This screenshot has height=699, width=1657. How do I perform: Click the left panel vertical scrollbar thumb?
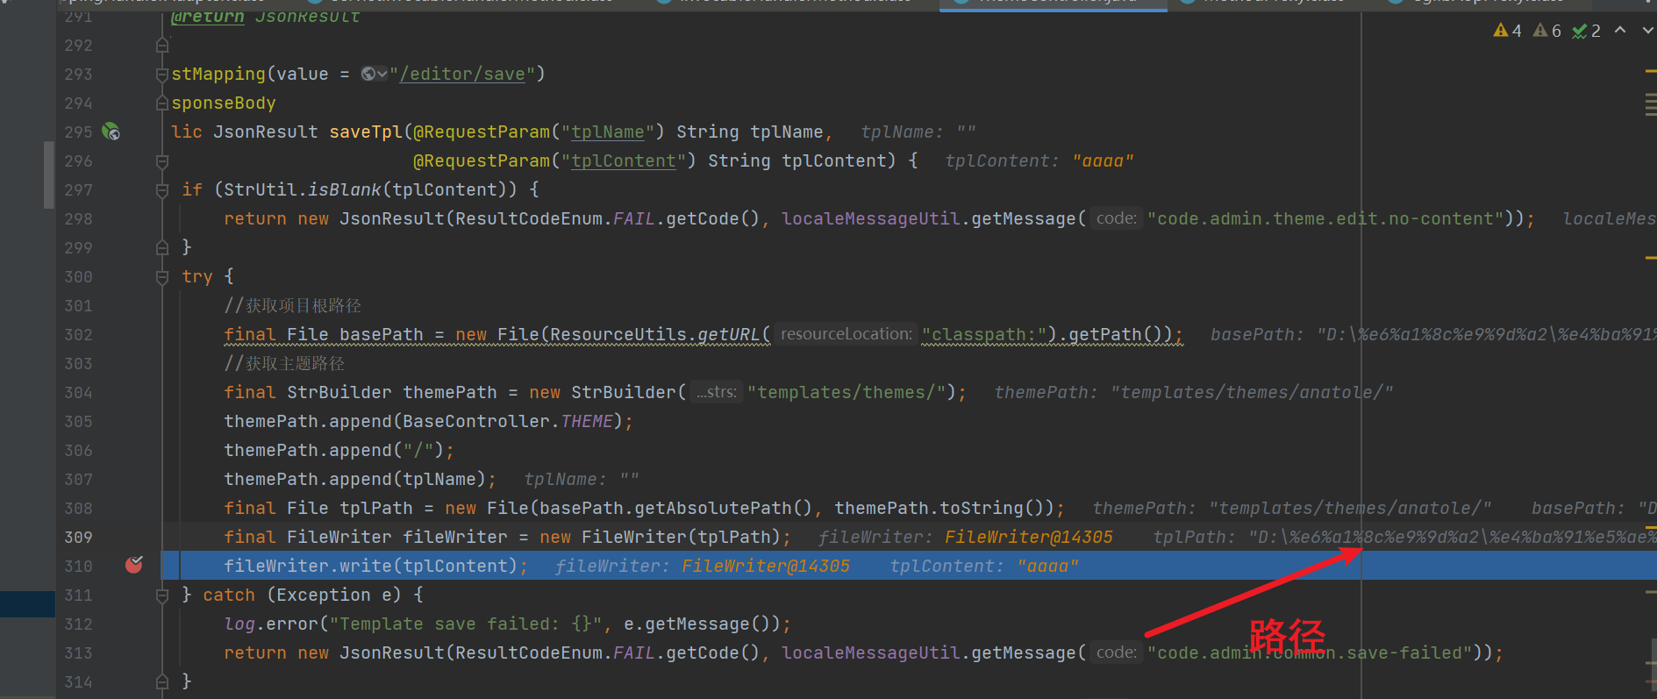point(49,175)
